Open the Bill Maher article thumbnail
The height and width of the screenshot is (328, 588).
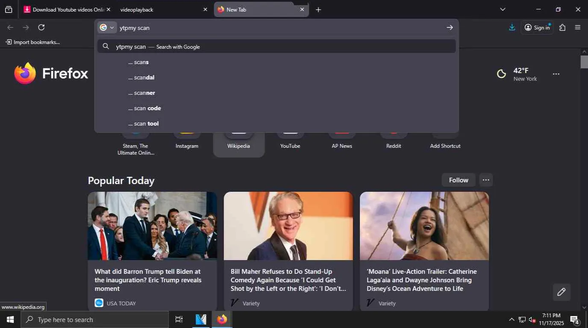point(288,225)
